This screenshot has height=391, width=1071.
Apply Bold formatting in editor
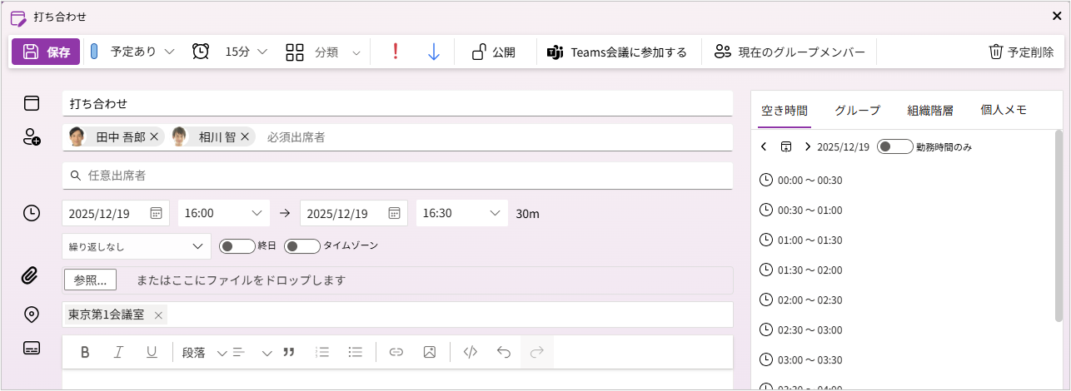point(85,352)
